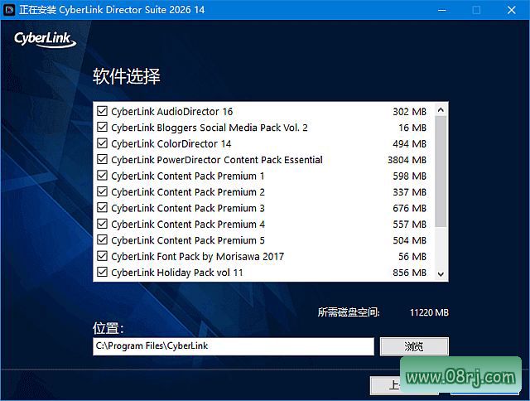
Task: Toggle Holiday Pack vol 11 checkbox
Action: 102,273
